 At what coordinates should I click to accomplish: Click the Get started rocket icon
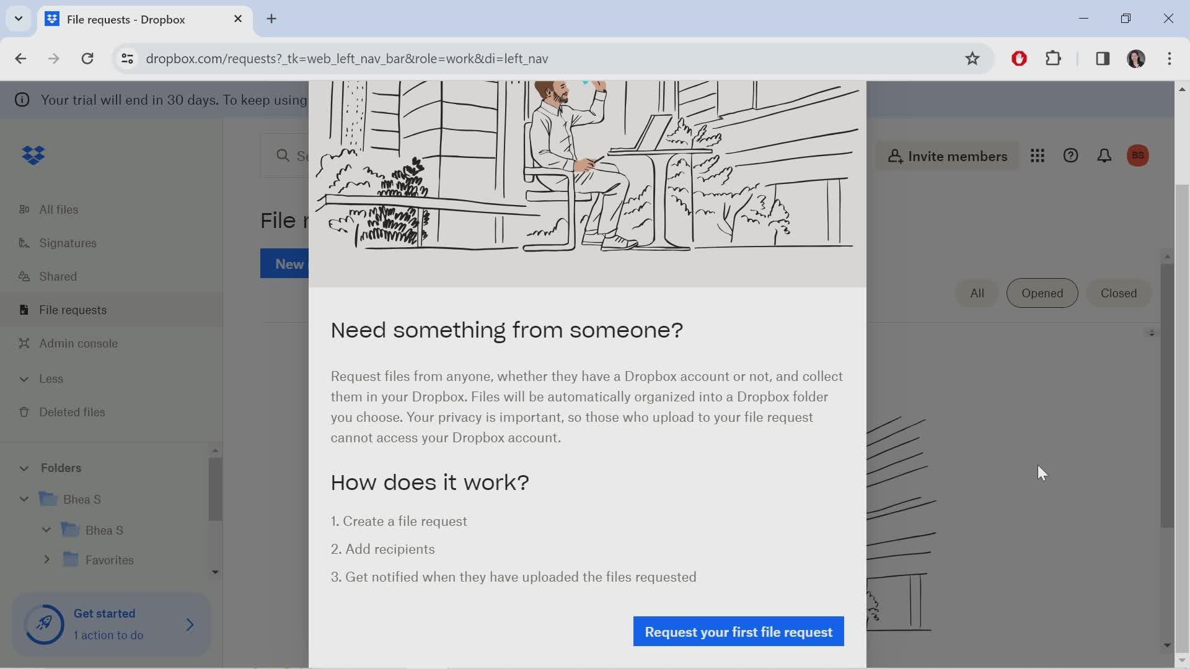[45, 623]
